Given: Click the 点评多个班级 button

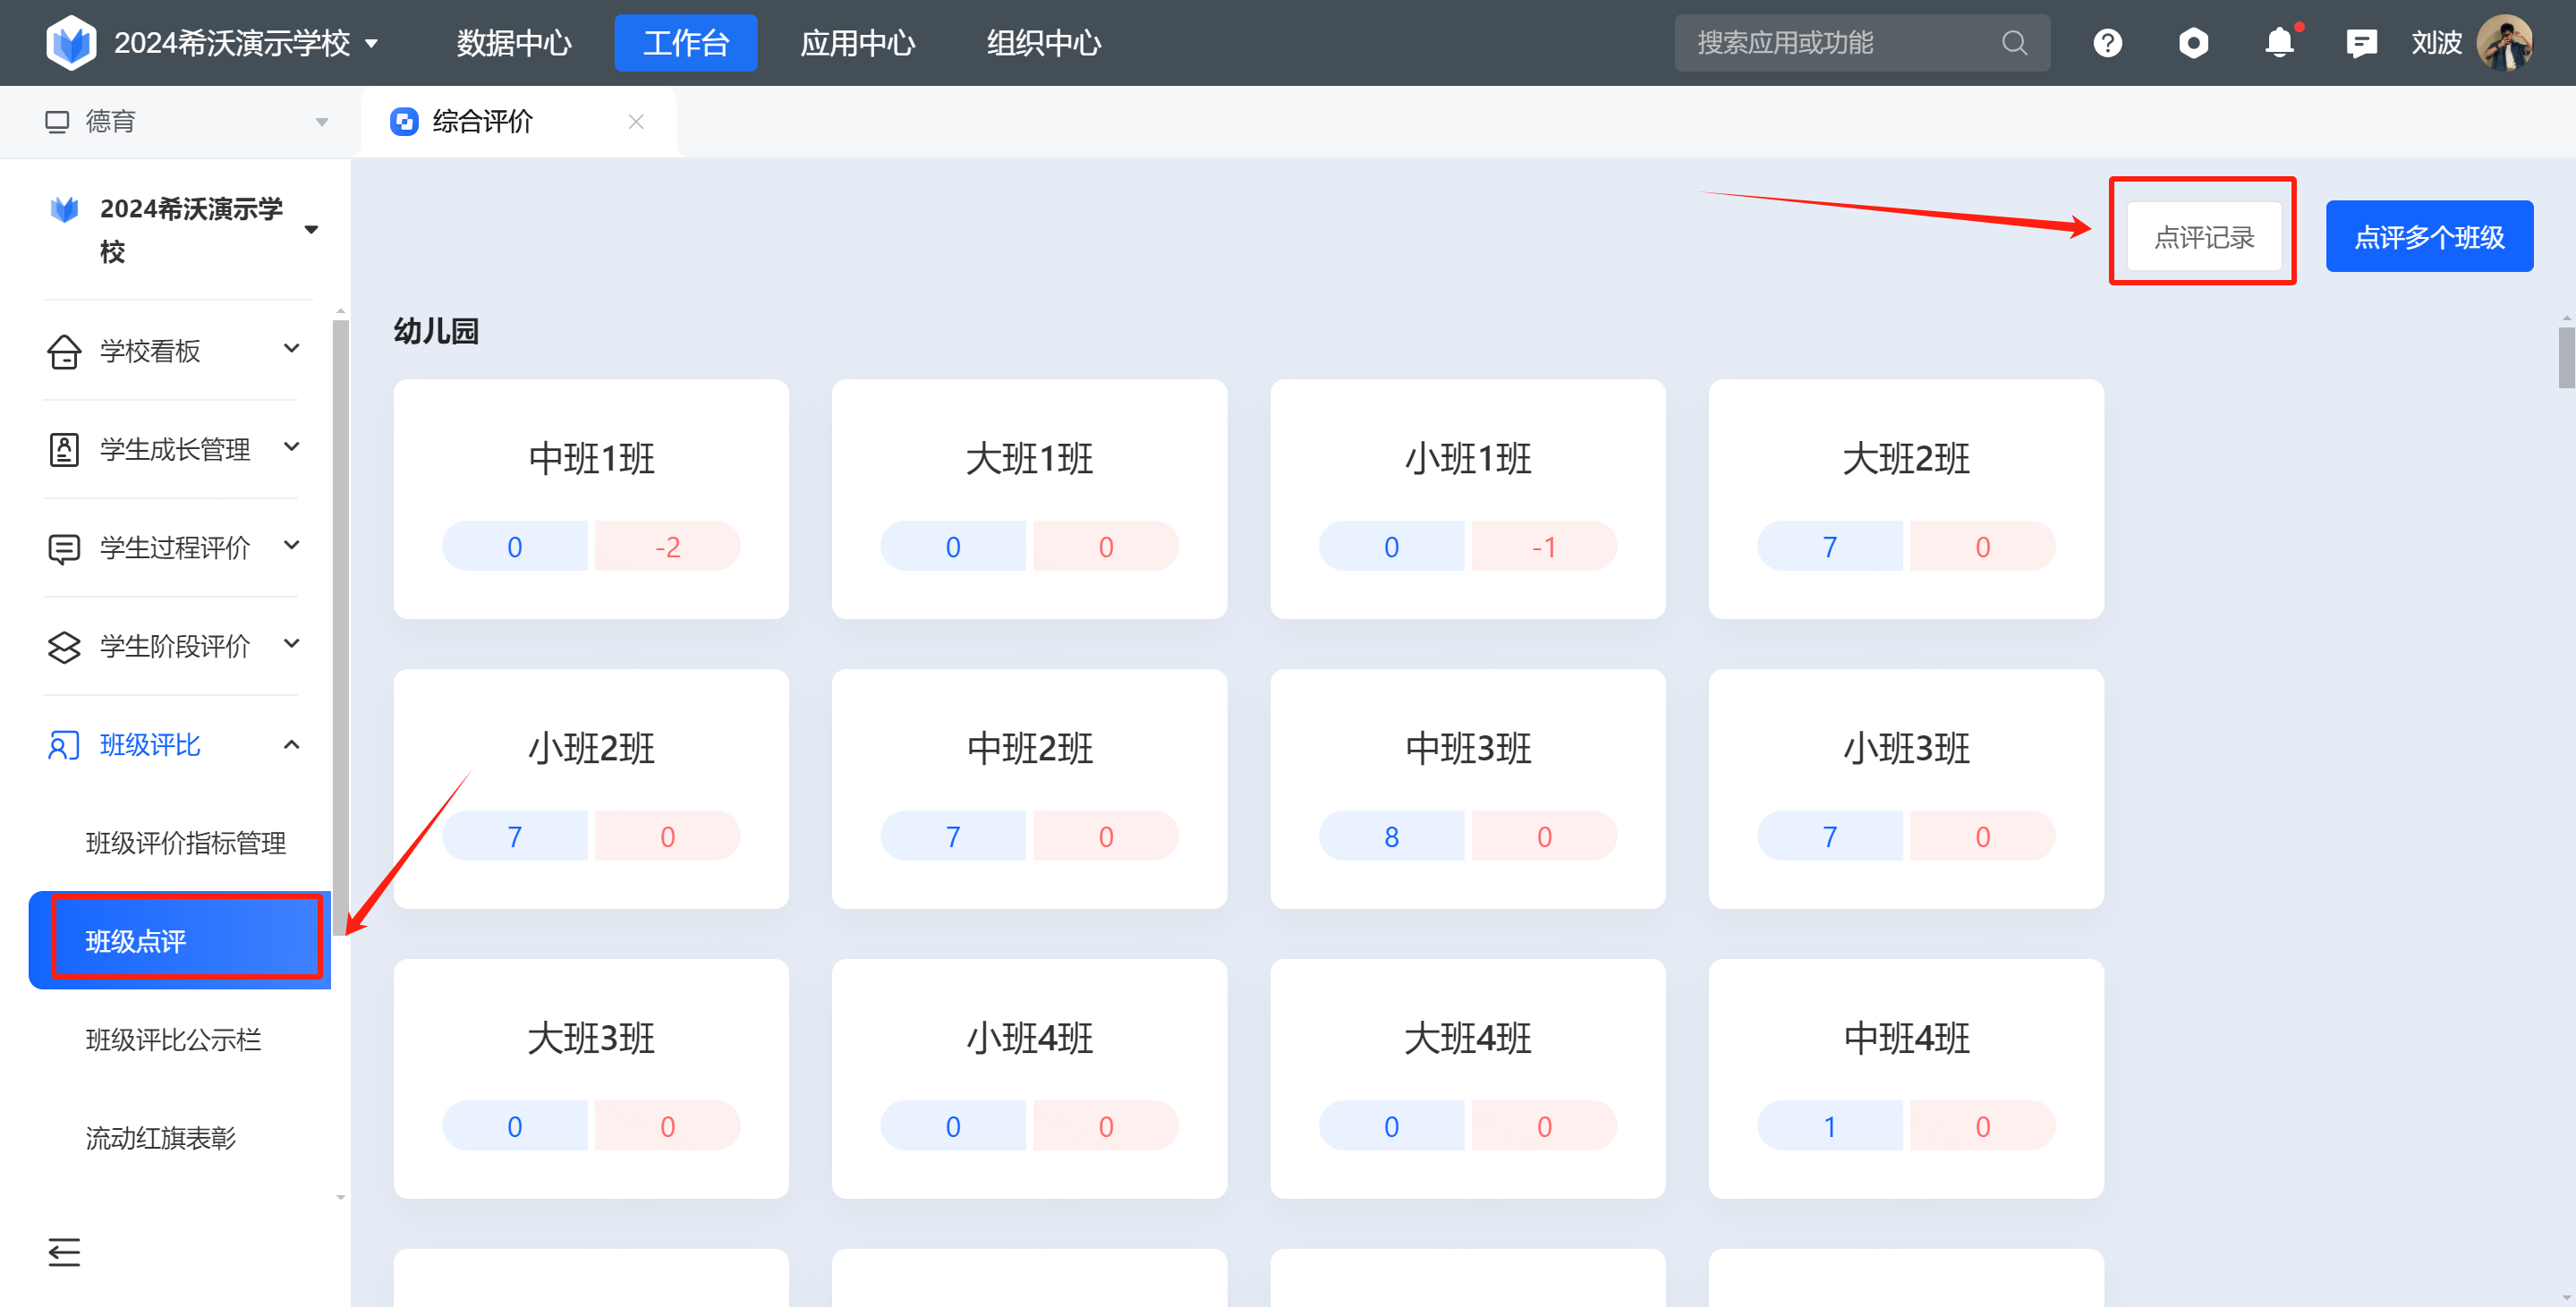Looking at the screenshot, I should [2429, 237].
